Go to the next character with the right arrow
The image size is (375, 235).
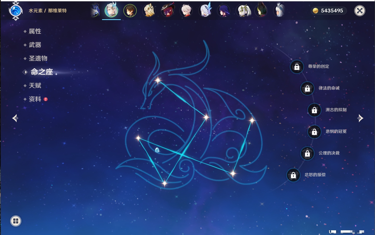point(360,118)
